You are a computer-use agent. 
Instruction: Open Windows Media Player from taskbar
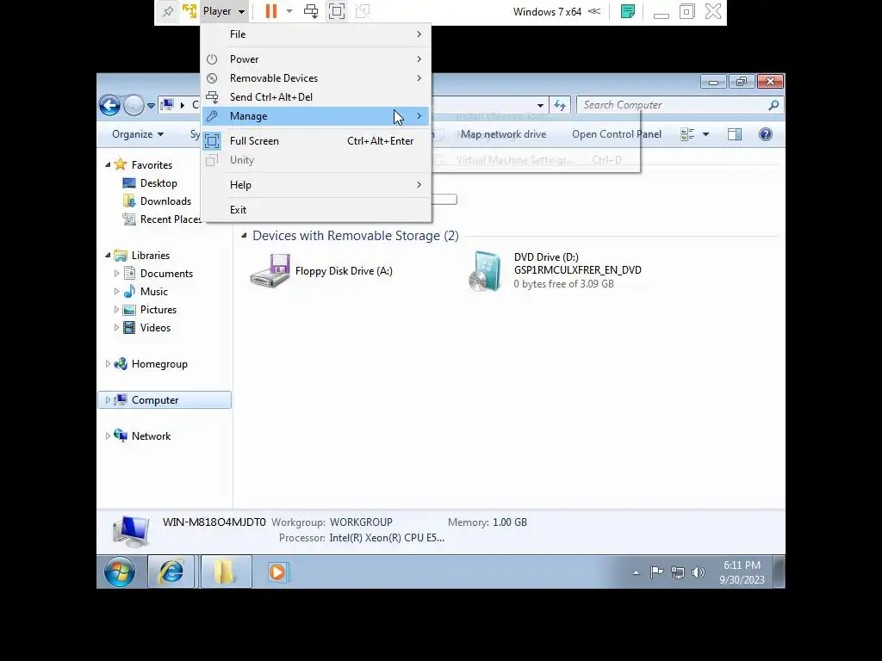pyautogui.click(x=278, y=572)
